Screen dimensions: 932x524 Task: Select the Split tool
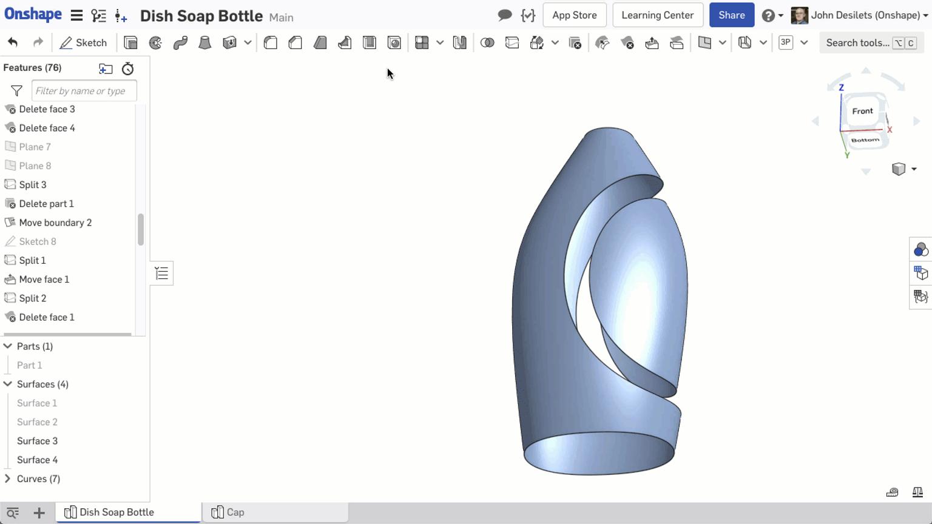tap(512, 42)
